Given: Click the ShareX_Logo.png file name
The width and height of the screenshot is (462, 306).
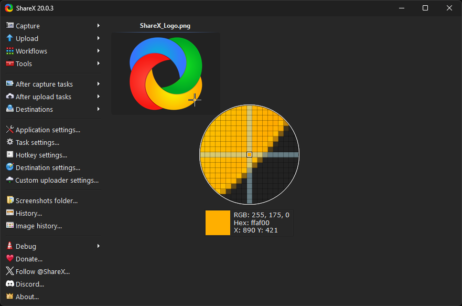Looking at the screenshot, I should coord(165,26).
